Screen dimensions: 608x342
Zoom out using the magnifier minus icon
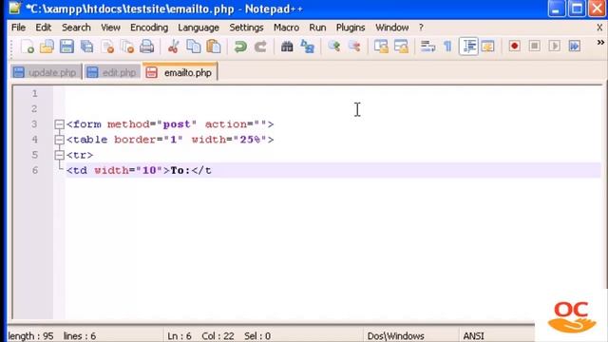click(354, 47)
